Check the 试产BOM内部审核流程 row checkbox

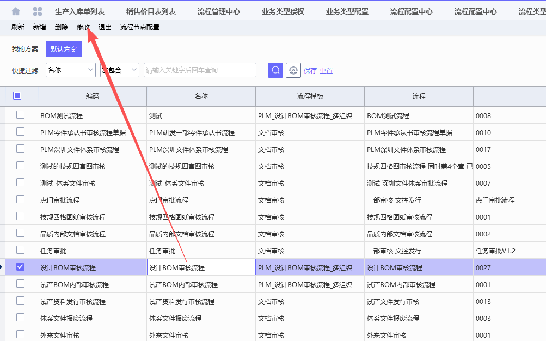pos(20,283)
